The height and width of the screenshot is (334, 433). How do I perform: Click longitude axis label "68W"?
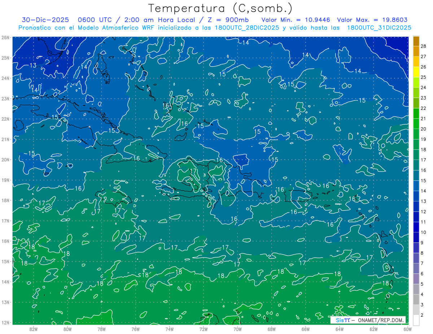pos(272,329)
